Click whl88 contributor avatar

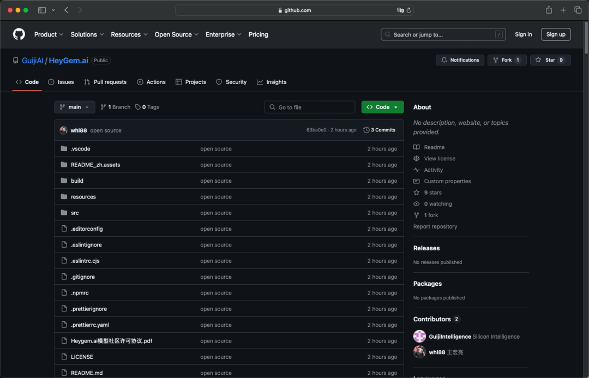point(419,352)
